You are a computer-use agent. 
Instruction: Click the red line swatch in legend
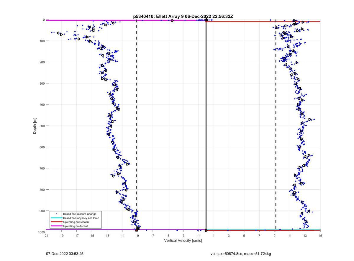(x=56, y=222)
